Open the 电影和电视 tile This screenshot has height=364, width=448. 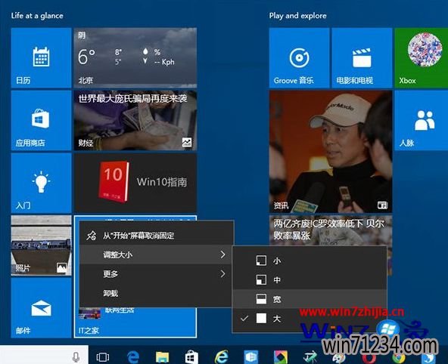(x=362, y=58)
